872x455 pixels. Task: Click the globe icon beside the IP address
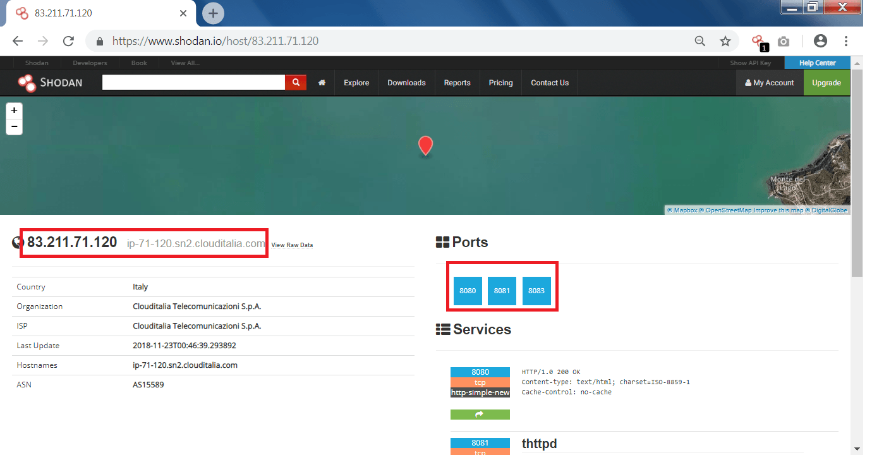18,243
